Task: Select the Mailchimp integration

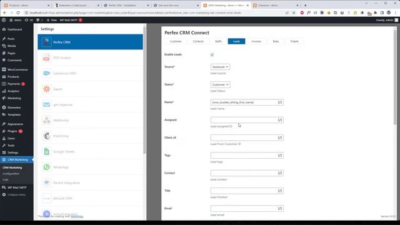Action: pyautogui.click(x=90, y=136)
